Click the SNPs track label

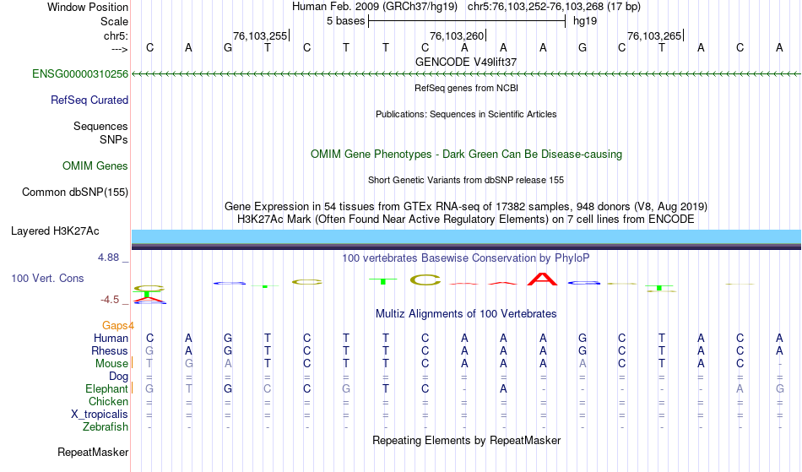pos(114,139)
